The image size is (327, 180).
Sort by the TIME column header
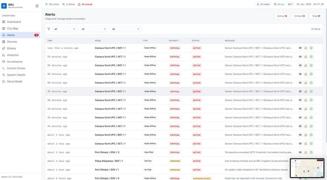point(50,41)
